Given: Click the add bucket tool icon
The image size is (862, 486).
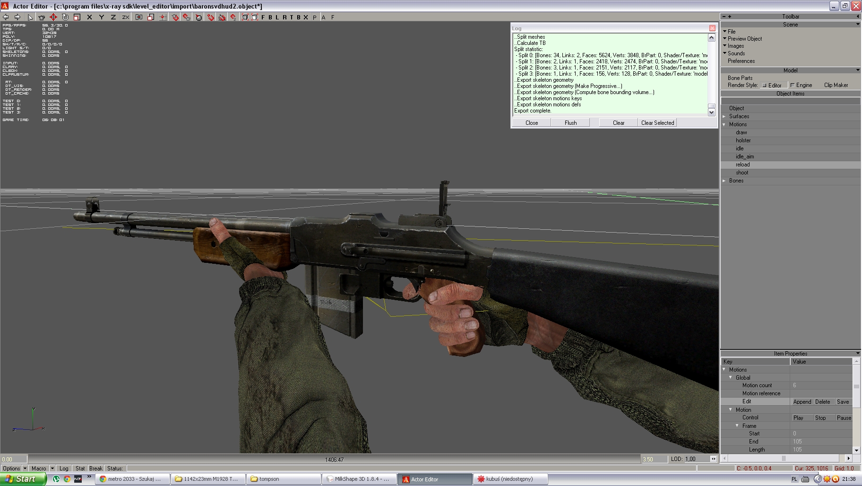Looking at the screenshot, I should 42,17.
